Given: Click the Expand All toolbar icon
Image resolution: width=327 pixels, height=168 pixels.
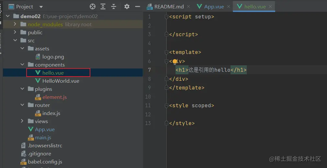Looking at the screenshot, I should [103, 6].
